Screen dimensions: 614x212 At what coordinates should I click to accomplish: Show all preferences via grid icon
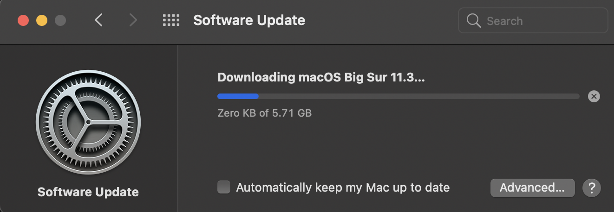(171, 20)
